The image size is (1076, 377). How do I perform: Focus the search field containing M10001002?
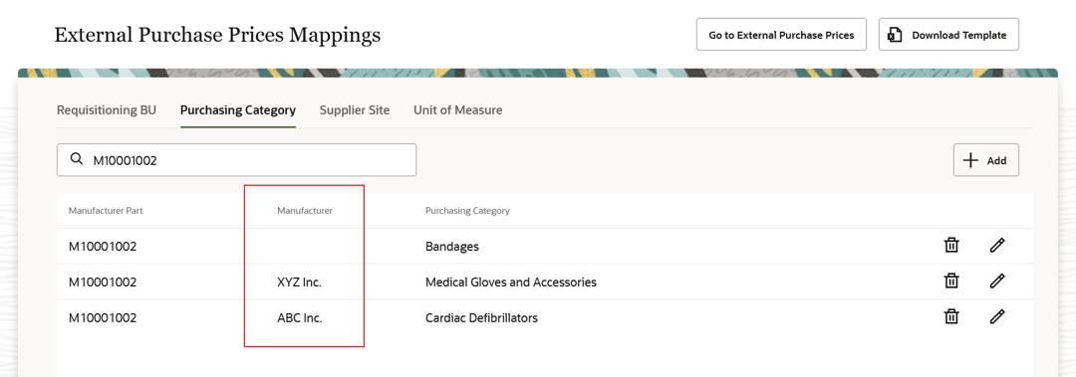[237, 160]
